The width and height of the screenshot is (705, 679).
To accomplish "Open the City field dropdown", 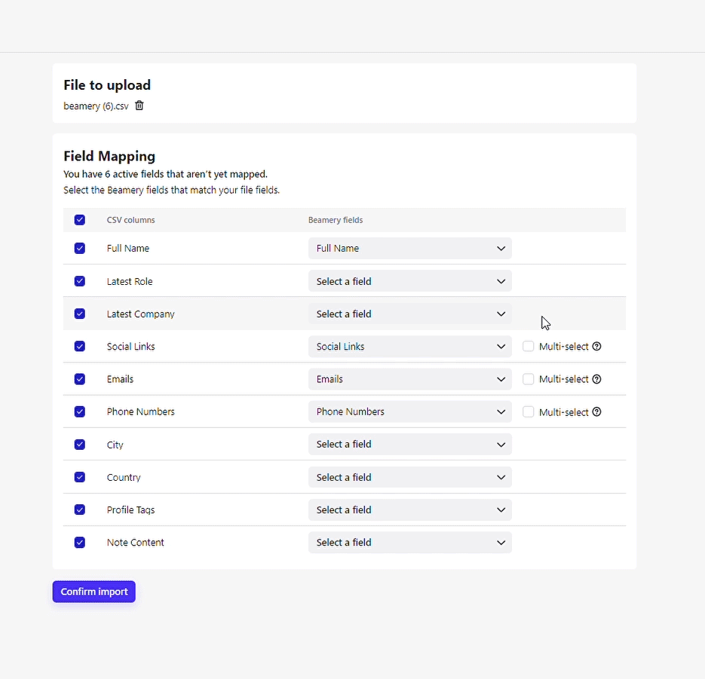I will [409, 445].
